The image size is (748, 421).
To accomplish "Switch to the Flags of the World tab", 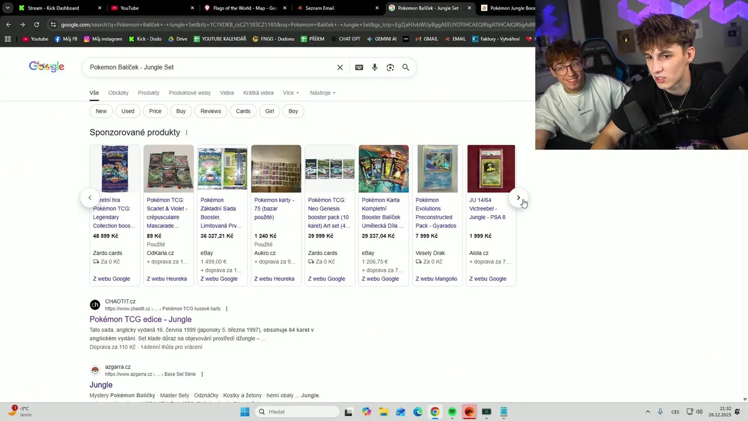I will tap(245, 8).
